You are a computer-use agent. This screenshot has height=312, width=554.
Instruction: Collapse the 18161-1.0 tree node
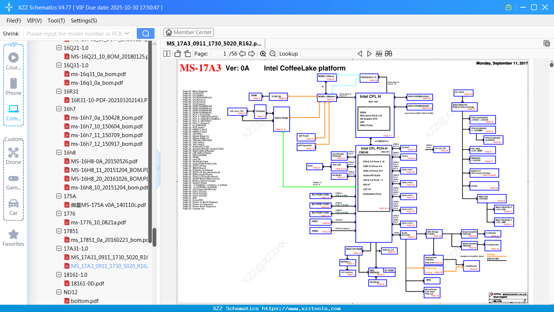coord(59,275)
